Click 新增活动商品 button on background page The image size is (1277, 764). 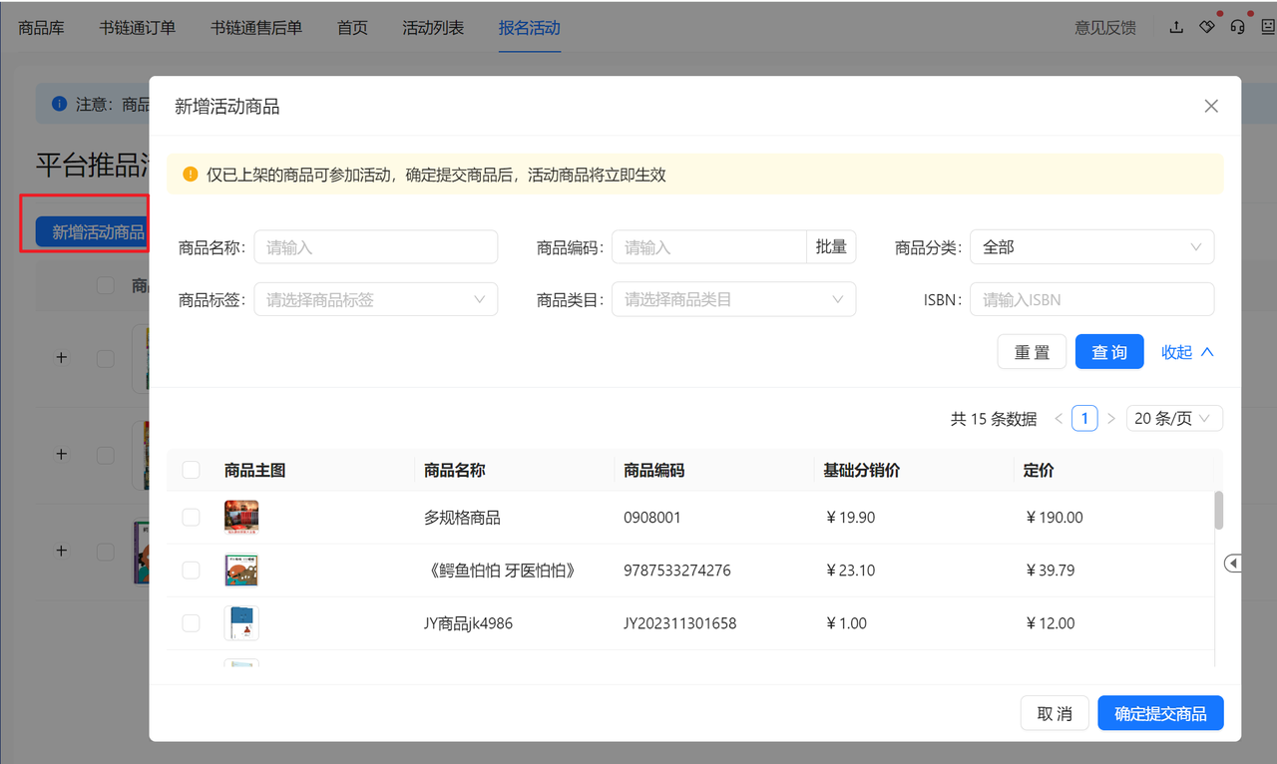(92, 232)
